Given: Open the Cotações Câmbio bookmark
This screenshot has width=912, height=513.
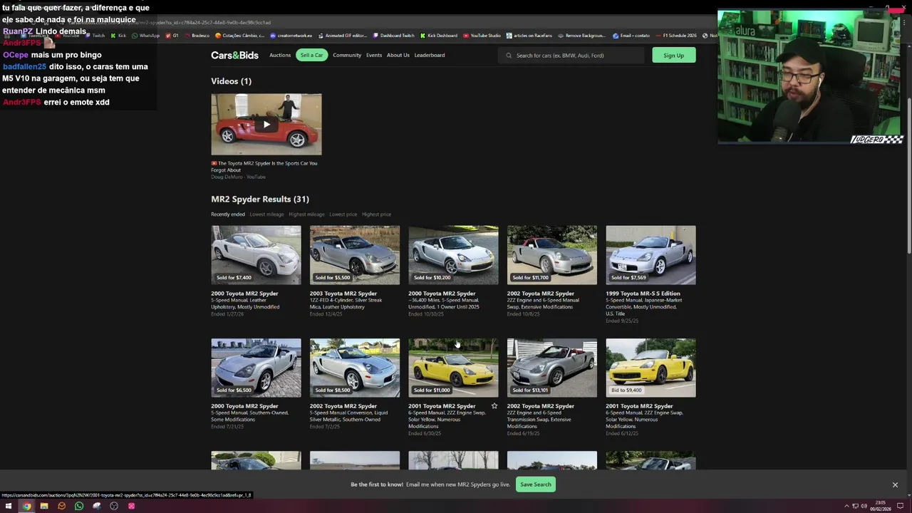Looking at the screenshot, I should (x=239, y=36).
